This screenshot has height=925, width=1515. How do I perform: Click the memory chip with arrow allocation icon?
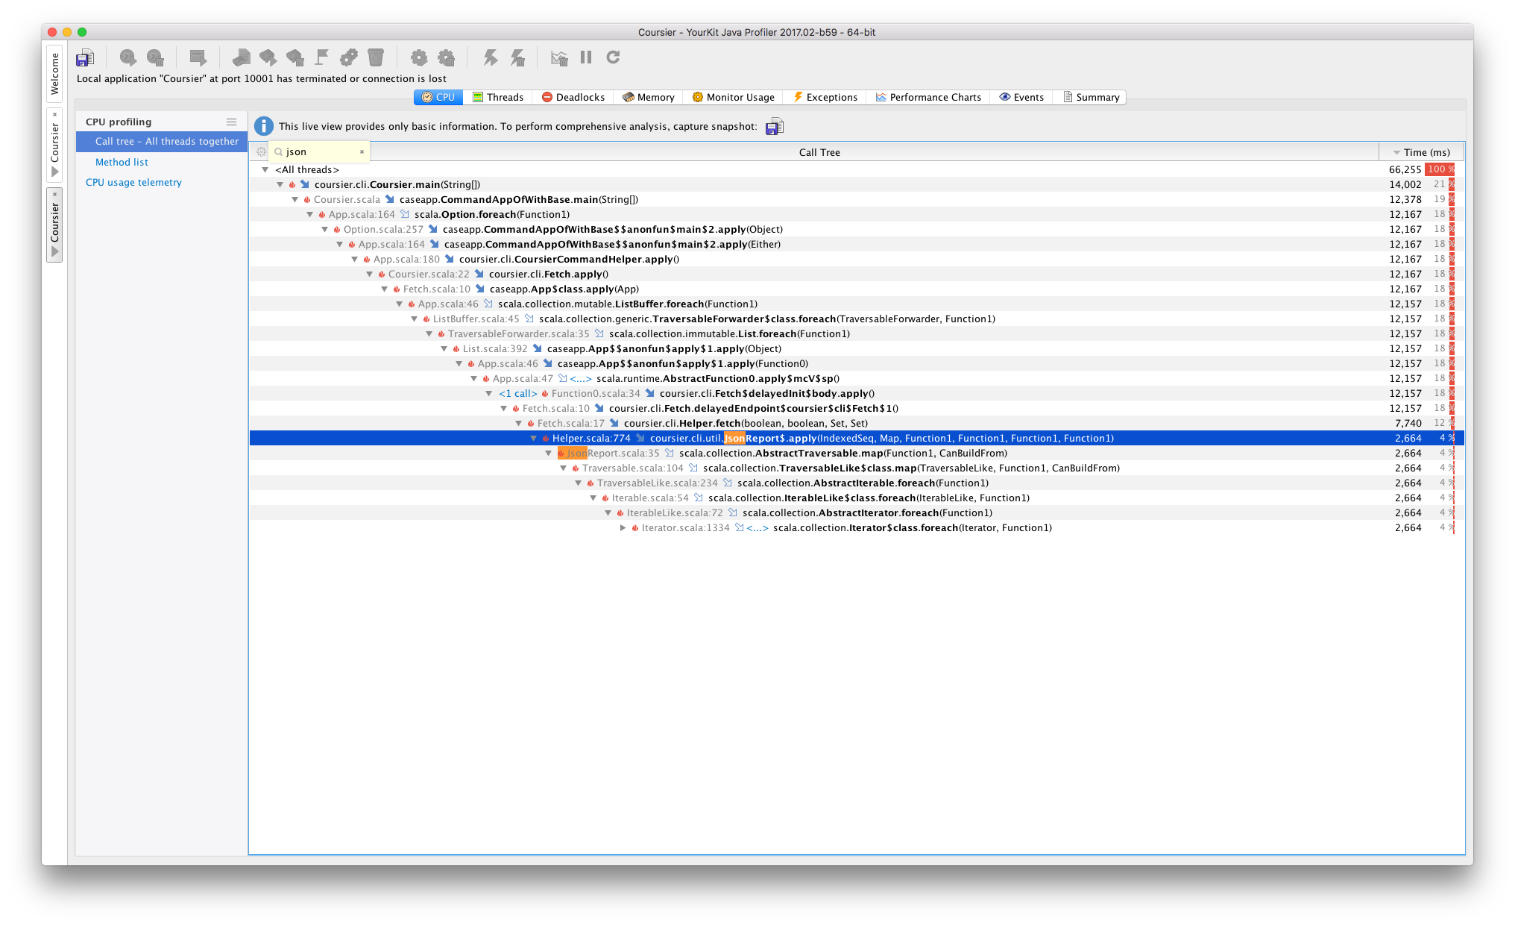click(x=268, y=57)
